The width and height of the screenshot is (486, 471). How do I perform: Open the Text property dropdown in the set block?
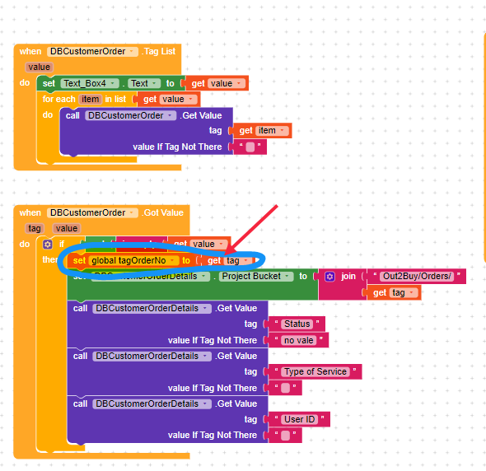coord(144,83)
